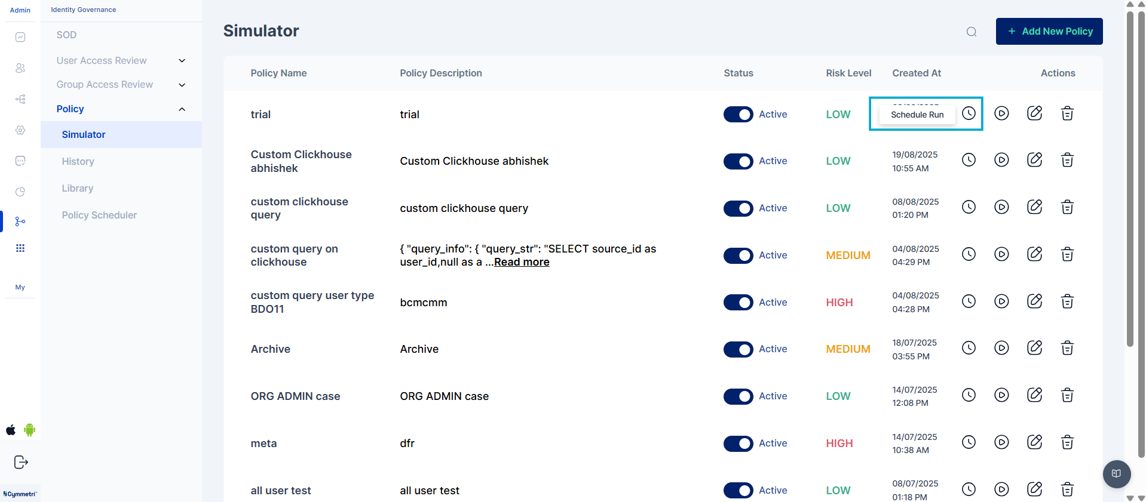Open the Apple app download icon
This screenshot has height=502, width=1146.
(11, 430)
